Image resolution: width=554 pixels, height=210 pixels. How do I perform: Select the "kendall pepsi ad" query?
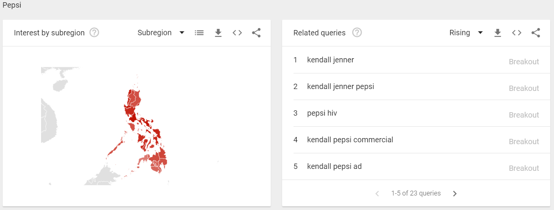(334, 166)
